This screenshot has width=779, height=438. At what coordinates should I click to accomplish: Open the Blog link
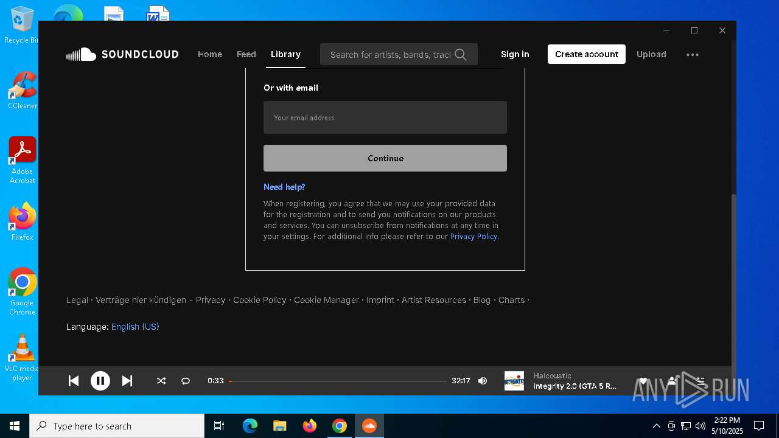pos(482,300)
